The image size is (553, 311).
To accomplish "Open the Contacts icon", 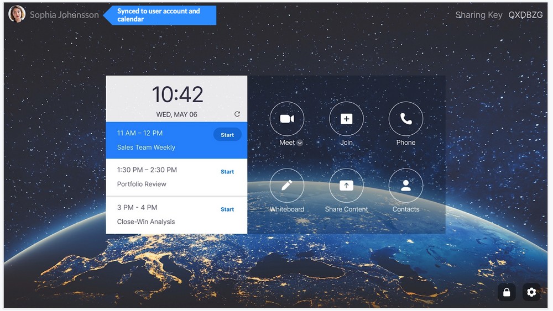I will coord(405,185).
